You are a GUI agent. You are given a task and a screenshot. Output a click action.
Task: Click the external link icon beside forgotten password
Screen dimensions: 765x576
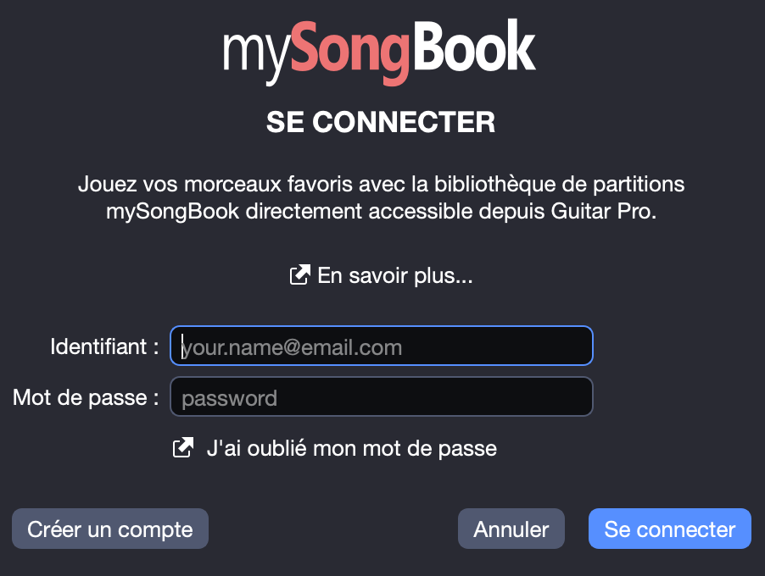point(183,447)
